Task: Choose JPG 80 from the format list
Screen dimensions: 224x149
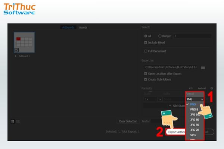Action: (195, 120)
